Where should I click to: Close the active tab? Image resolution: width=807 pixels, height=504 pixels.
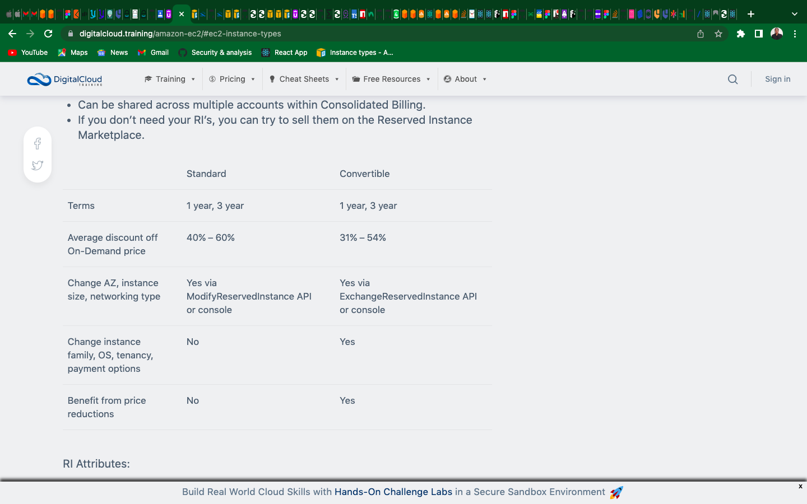click(x=182, y=14)
